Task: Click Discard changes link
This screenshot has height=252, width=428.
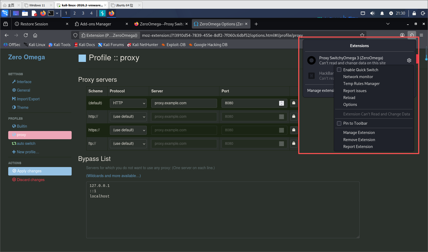Action: click(x=28, y=180)
